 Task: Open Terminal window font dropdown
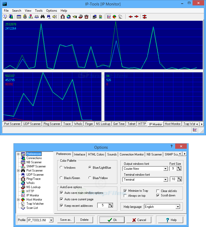coord(166,180)
